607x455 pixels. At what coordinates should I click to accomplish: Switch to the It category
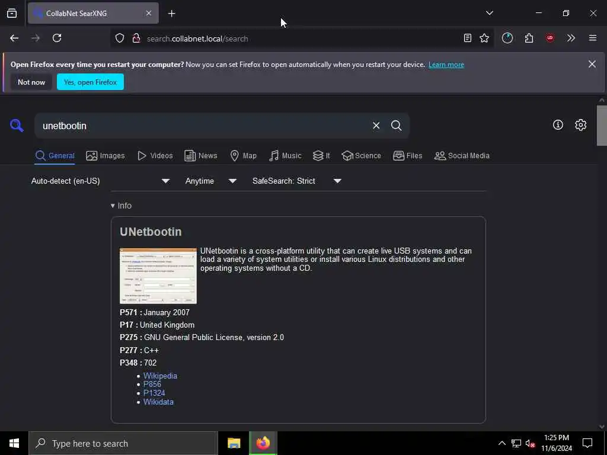click(x=321, y=156)
